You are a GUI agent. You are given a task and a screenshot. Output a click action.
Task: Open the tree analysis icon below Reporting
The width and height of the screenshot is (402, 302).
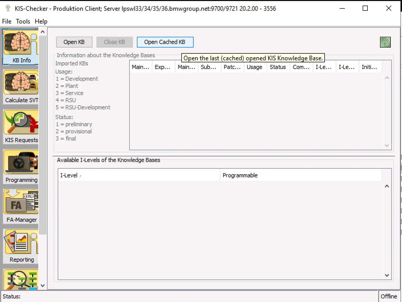pos(21,279)
